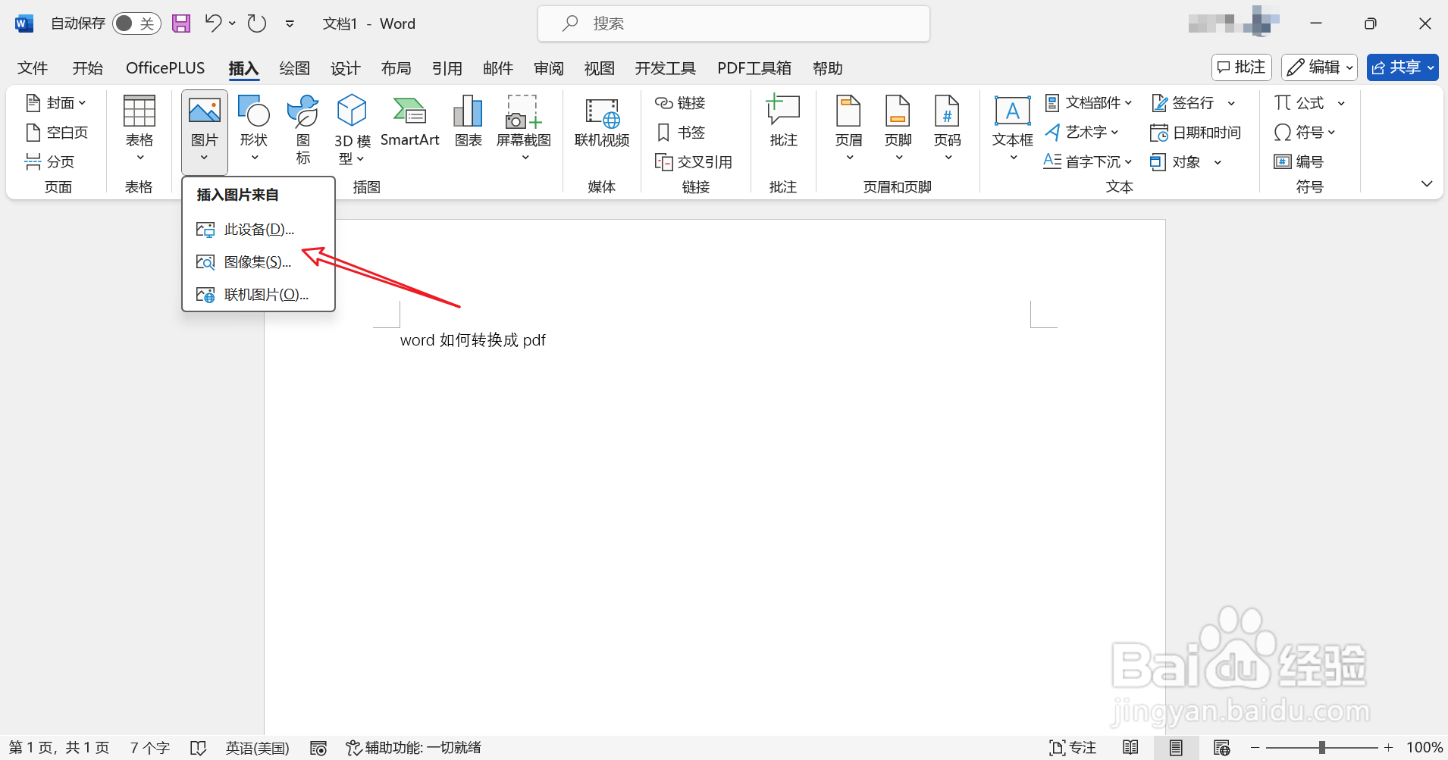Insert an equation (公式)

click(x=1305, y=102)
